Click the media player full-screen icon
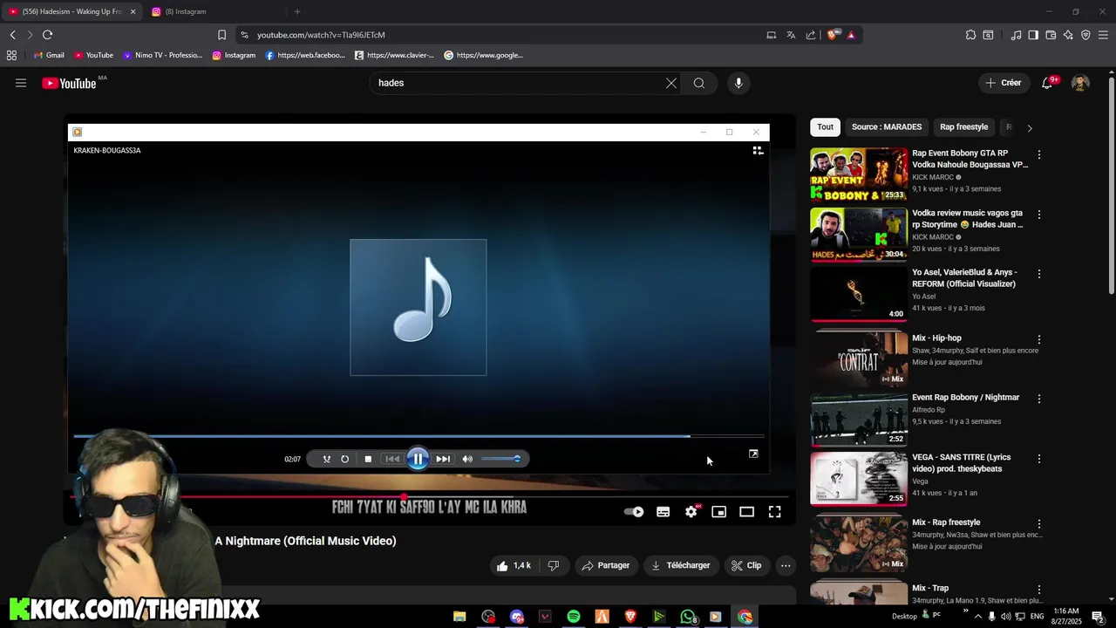1116x628 pixels. [753, 454]
